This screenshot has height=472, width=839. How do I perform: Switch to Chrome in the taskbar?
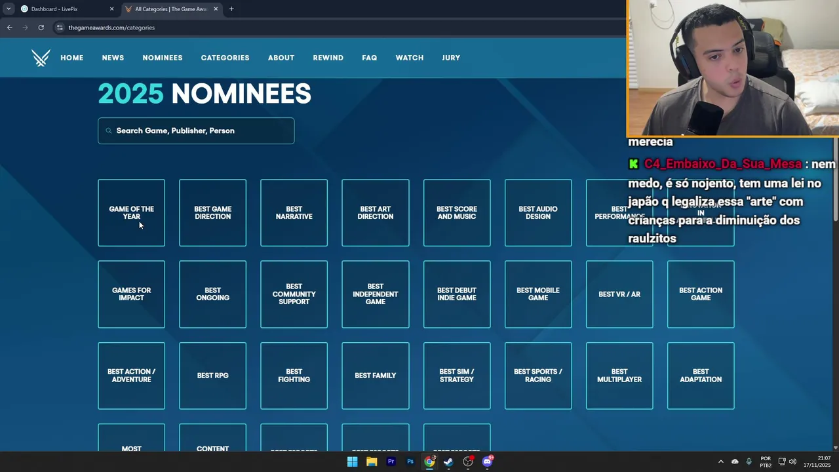(429, 462)
